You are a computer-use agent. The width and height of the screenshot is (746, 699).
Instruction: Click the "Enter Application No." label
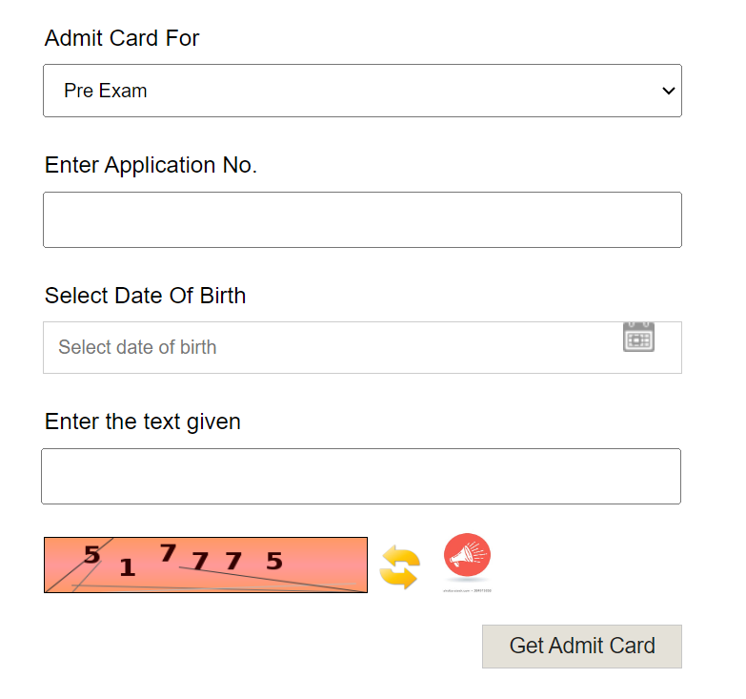[x=151, y=165]
